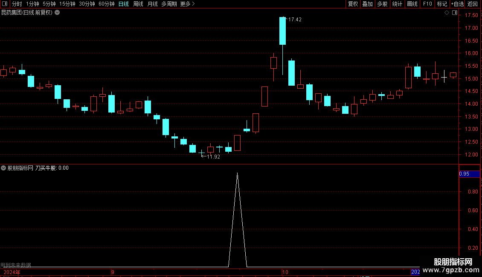Open F10 company info
Screen dimensions: 482x277
tap(427, 4)
